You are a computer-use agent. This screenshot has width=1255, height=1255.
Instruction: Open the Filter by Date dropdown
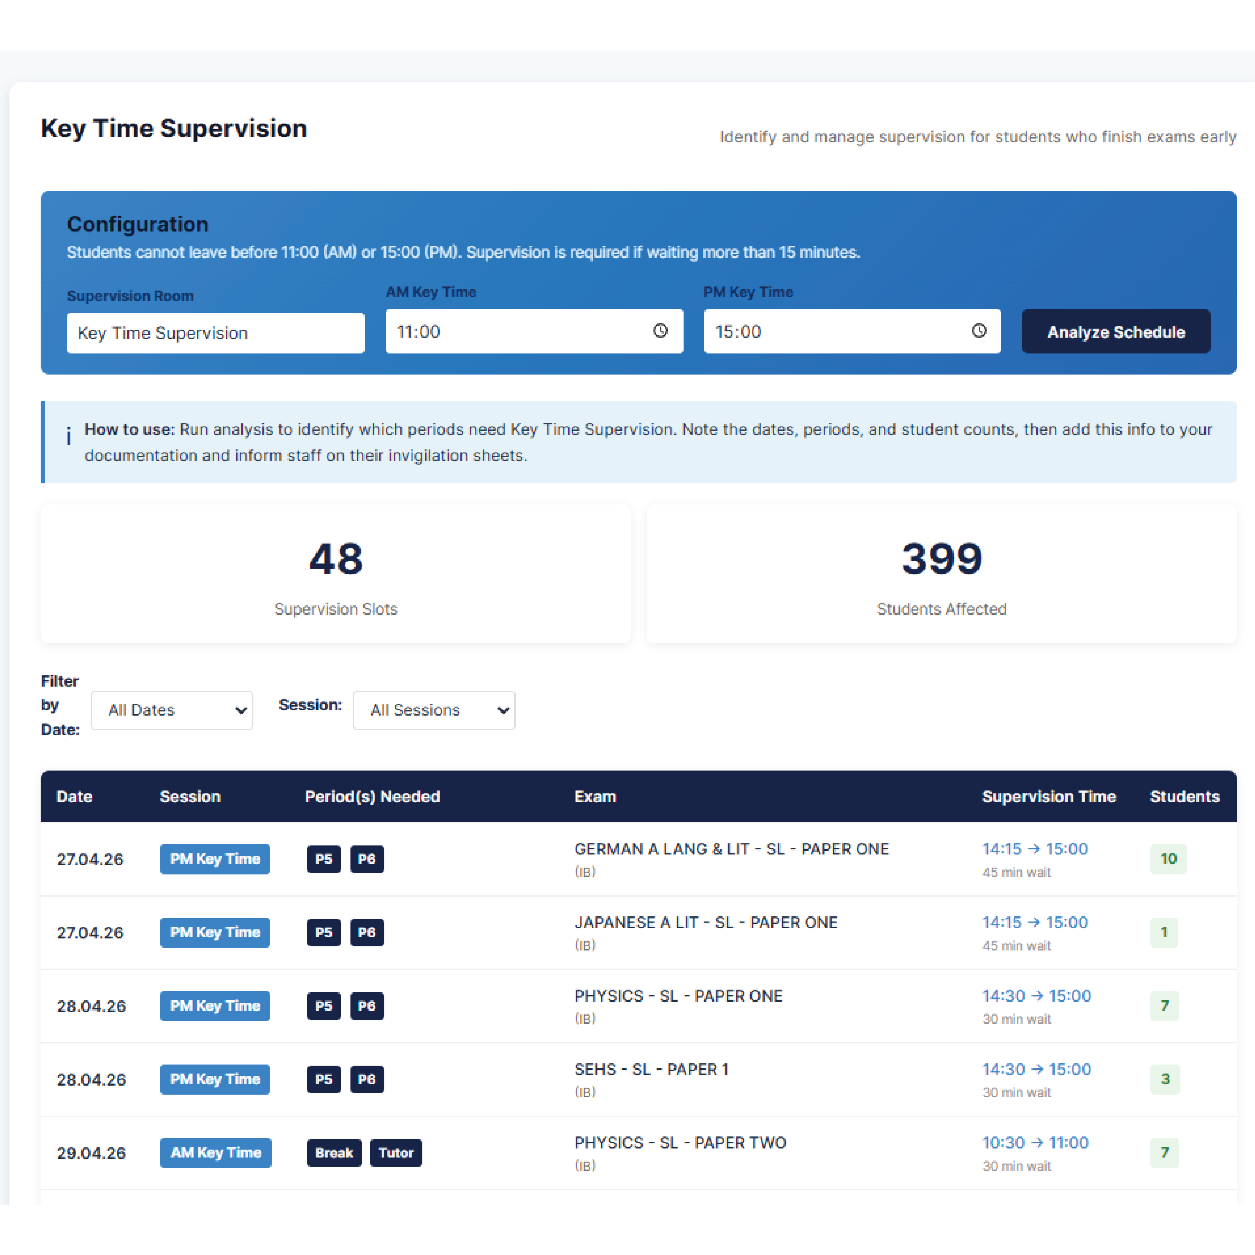pyautogui.click(x=172, y=710)
